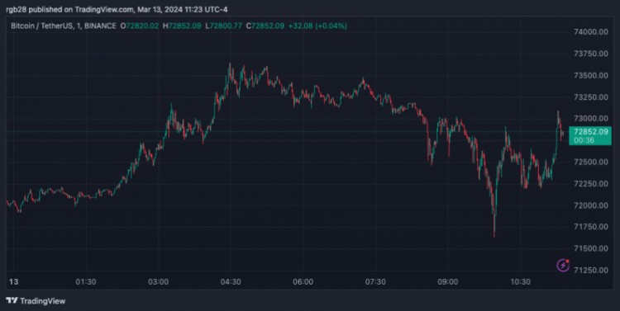Click the 72000.00 price axis label
Screen dimensions: 620x311
tap(591, 205)
